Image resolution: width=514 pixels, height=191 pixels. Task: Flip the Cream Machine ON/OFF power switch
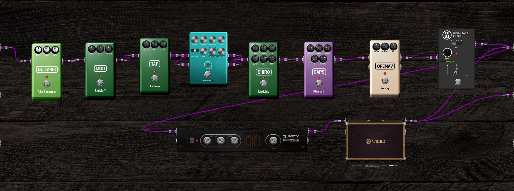pyautogui.click(x=192, y=140)
